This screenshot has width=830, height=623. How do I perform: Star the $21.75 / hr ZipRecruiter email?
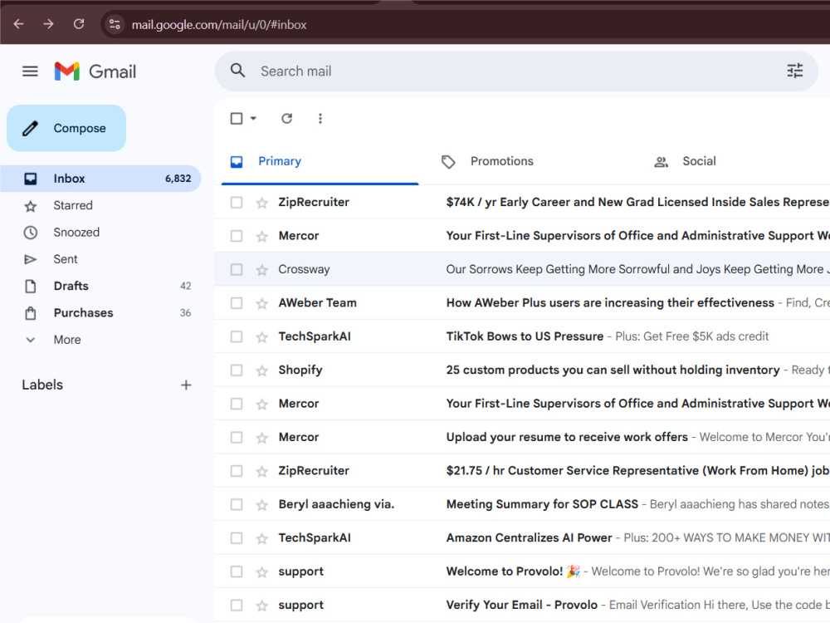pyautogui.click(x=261, y=472)
